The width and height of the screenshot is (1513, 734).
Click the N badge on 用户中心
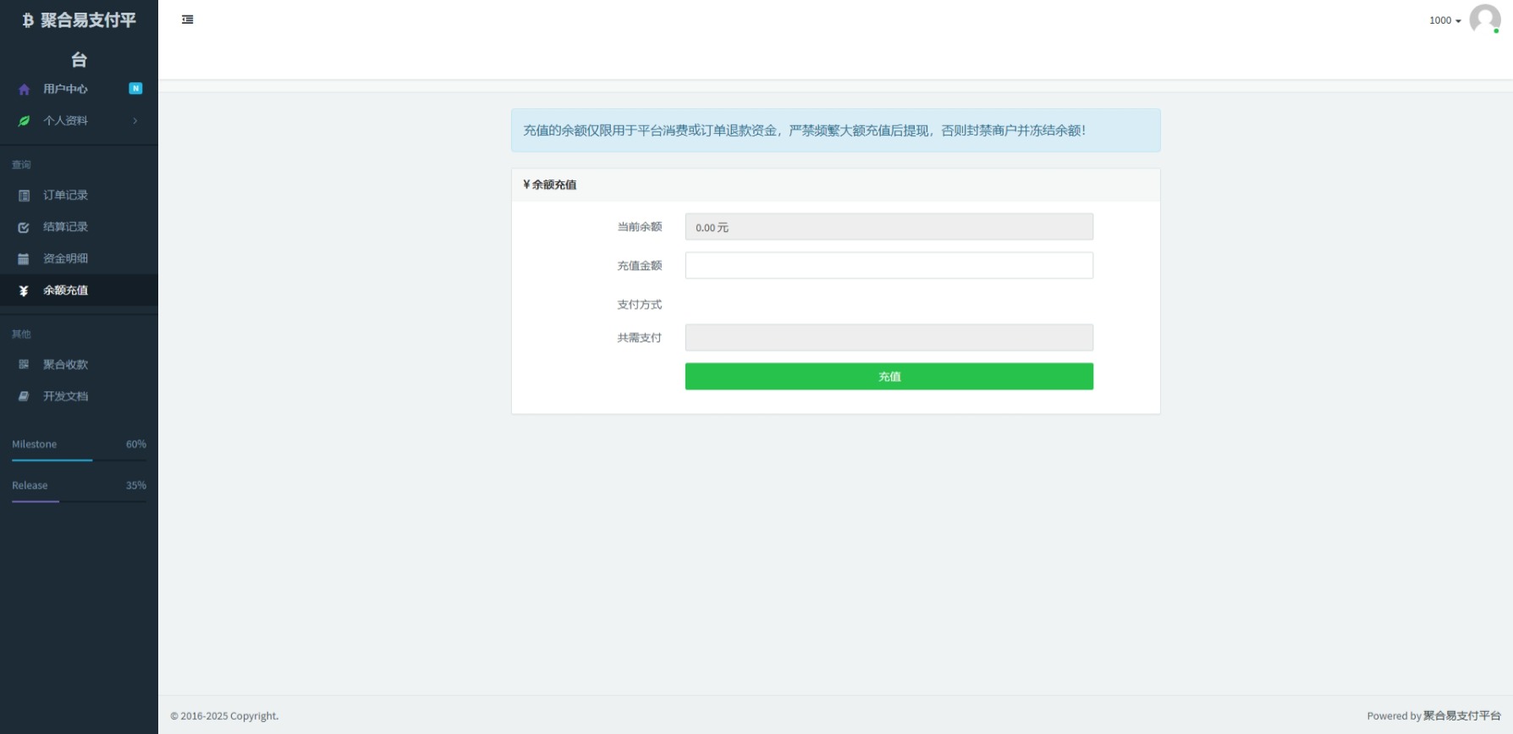click(135, 88)
